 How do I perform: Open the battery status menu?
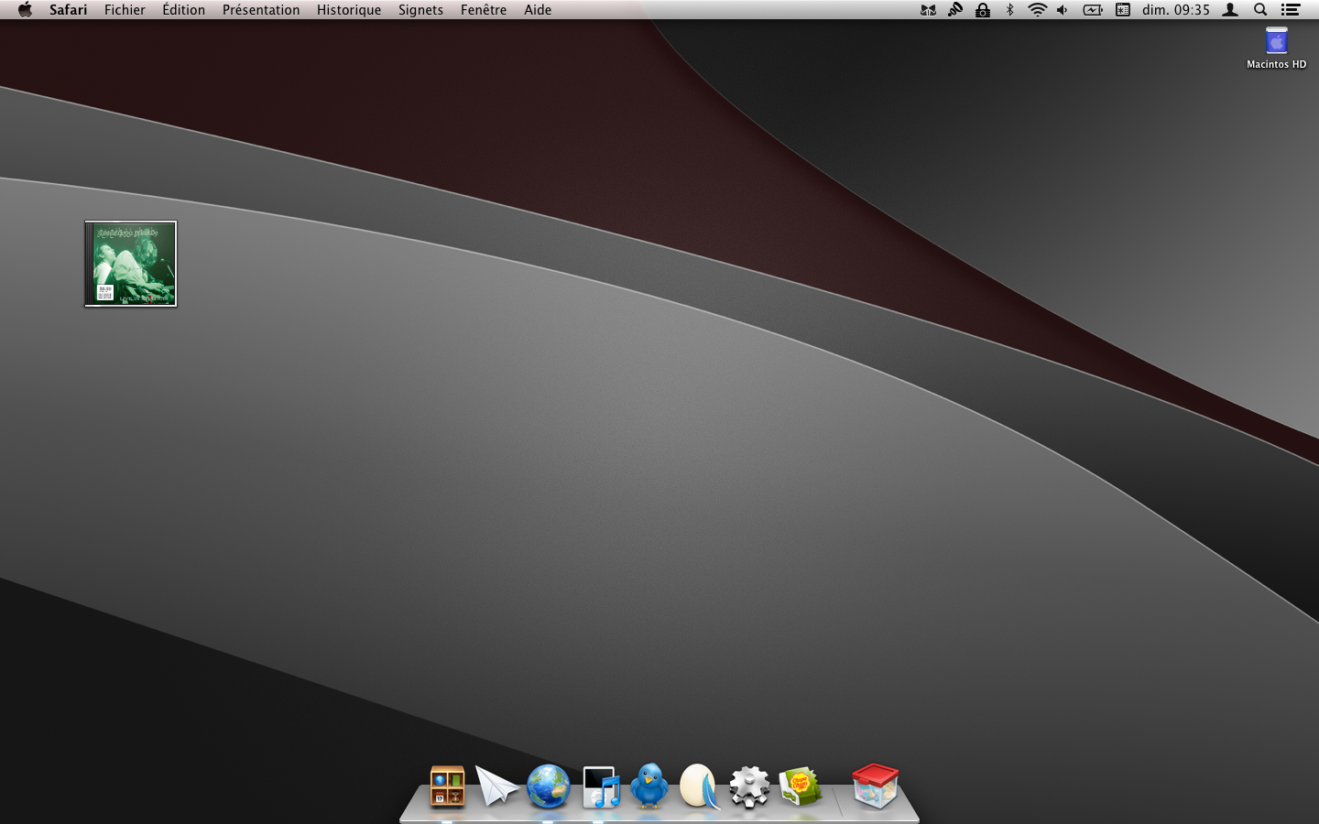[1093, 10]
